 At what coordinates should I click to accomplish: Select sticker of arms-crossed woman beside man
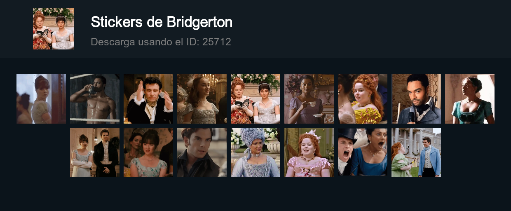[x=95, y=152]
